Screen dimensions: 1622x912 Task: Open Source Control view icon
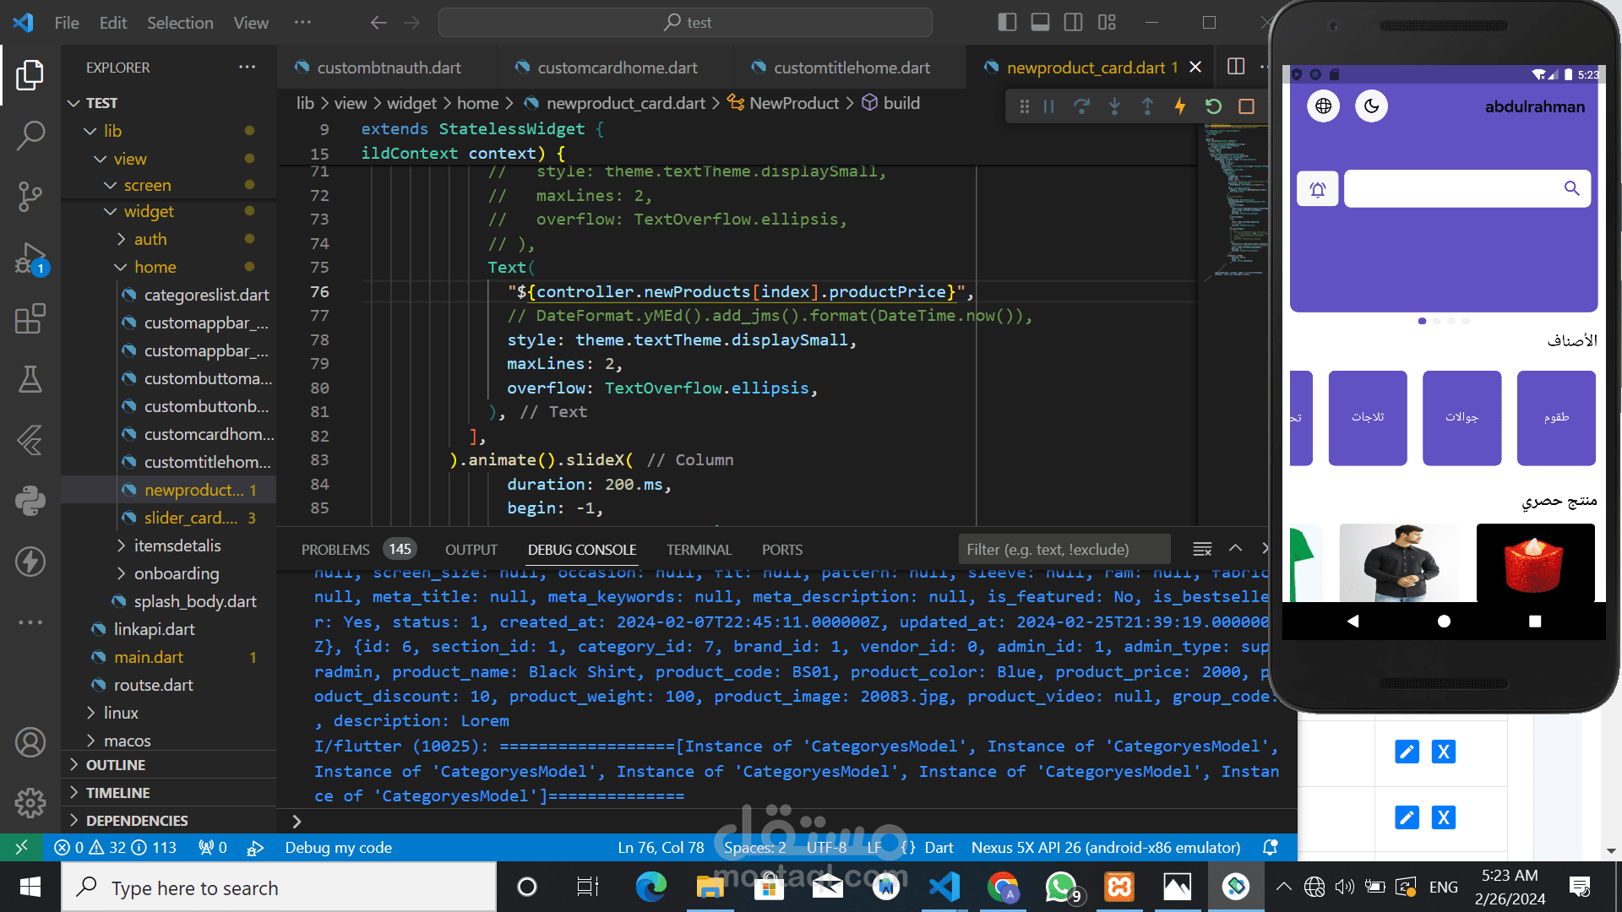pos(30,196)
